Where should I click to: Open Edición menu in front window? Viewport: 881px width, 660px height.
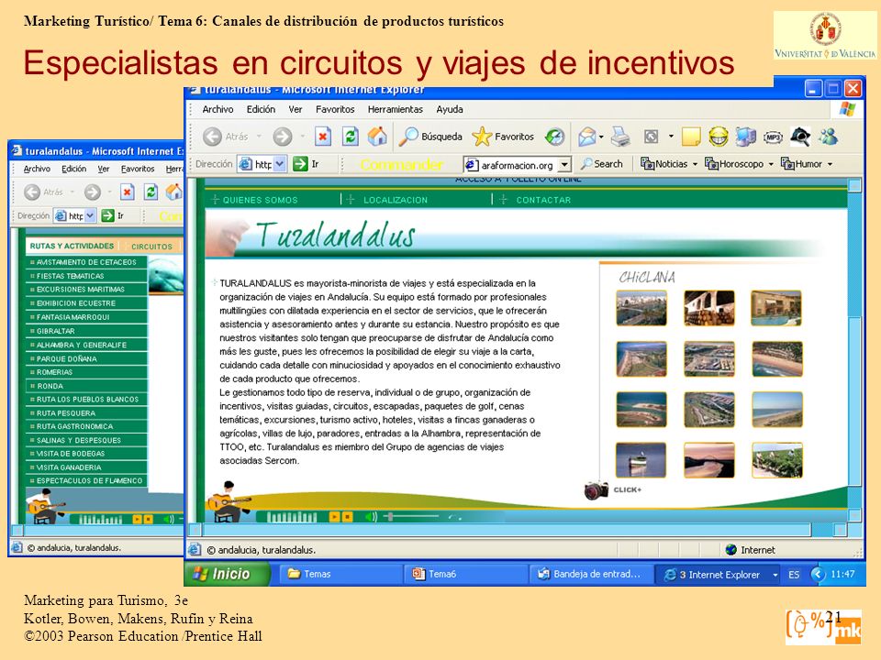pyautogui.click(x=261, y=109)
